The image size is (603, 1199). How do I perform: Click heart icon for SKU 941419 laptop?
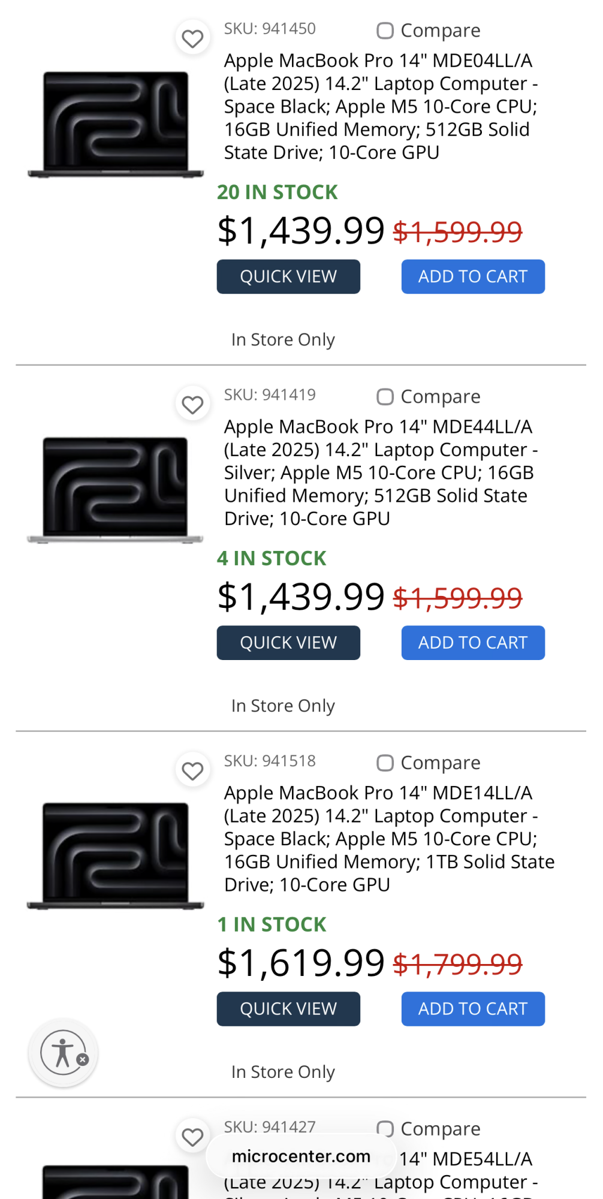tap(192, 405)
